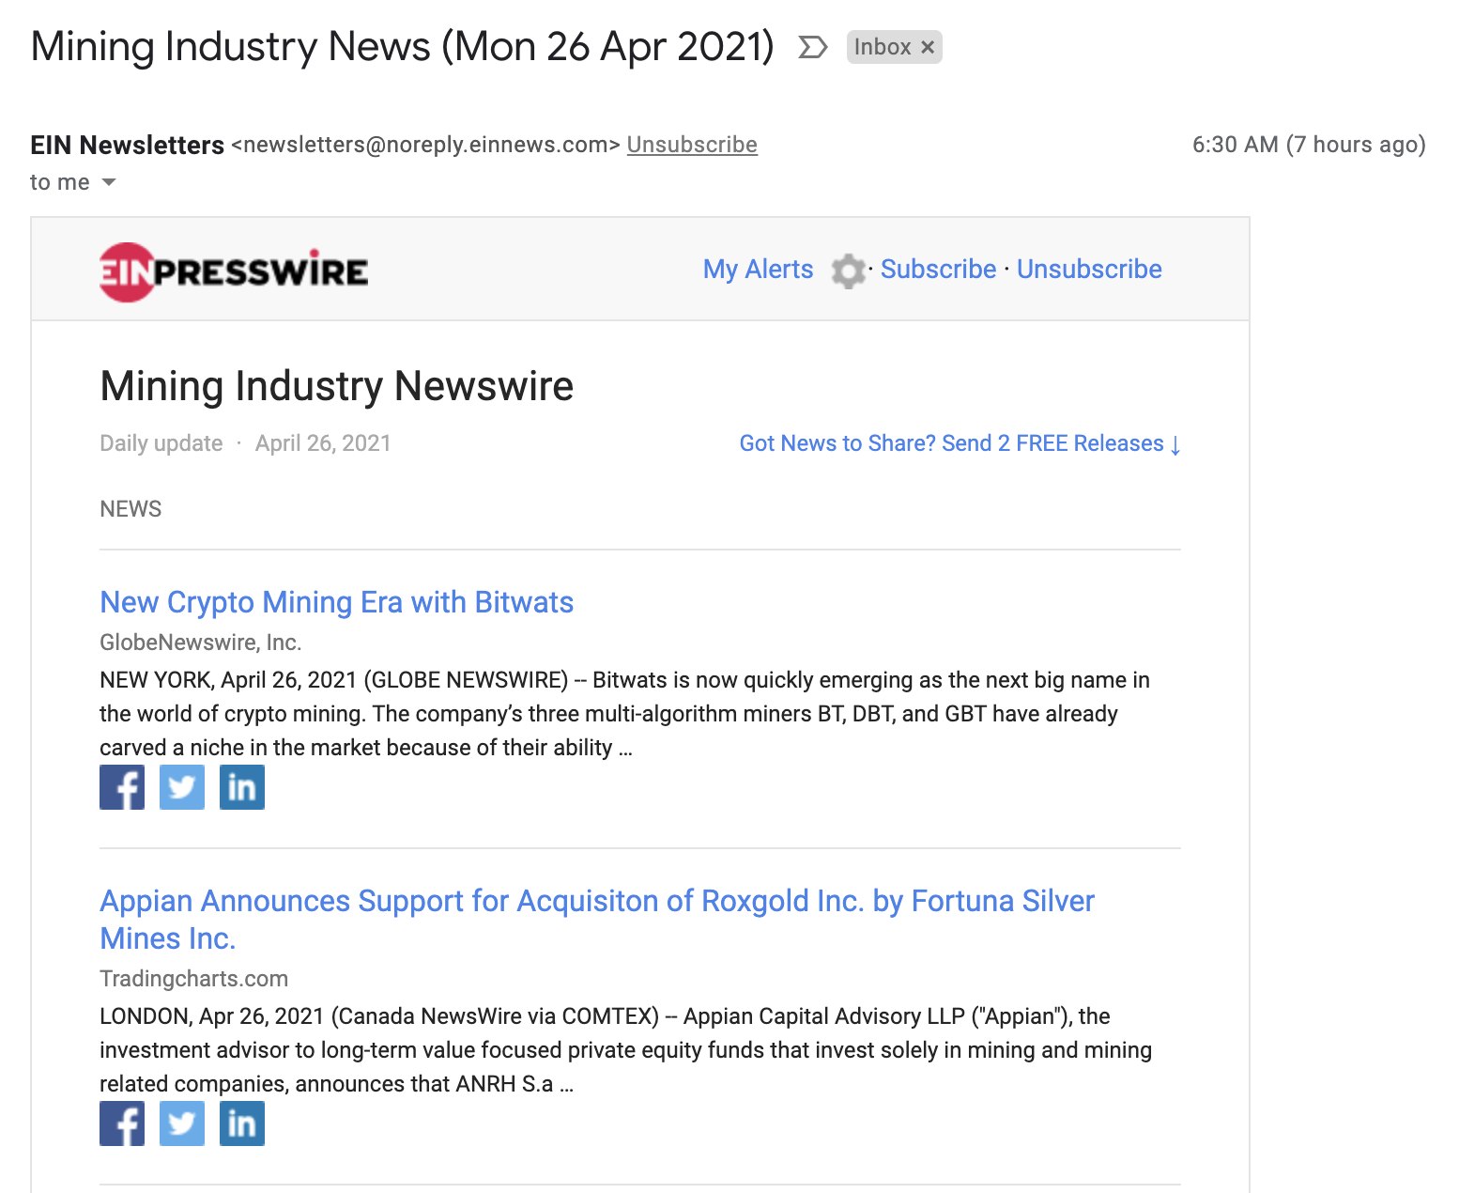1459x1193 pixels.
Task: Open Appian Announces Support for Acquisition article
Action: (x=597, y=920)
